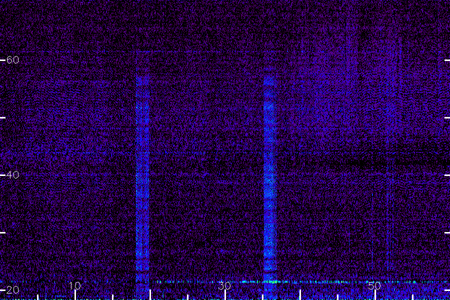Click the "30" label on the horizontal axis

[x=224, y=285]
